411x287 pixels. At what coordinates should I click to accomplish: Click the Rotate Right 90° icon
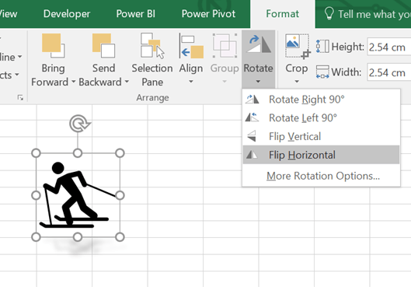click(x=253, y=99)
